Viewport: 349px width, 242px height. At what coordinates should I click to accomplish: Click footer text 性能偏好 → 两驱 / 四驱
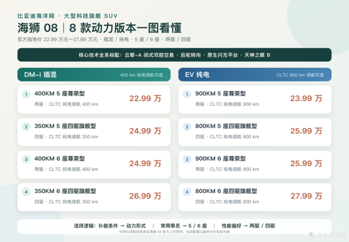coord(249,226)
